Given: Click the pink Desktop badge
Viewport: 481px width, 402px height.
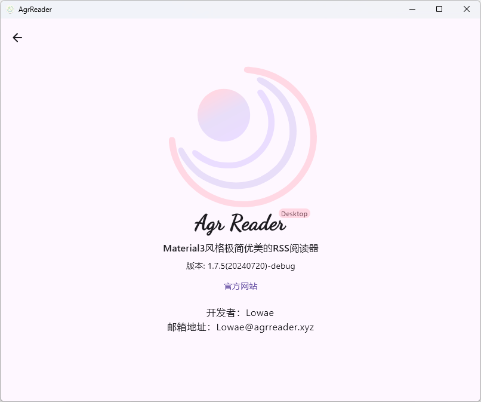Looking at the screenshot, I should [294, 214].
